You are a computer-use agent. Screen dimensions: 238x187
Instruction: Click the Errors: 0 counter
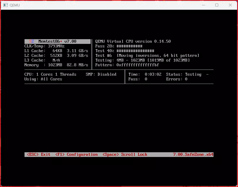tap(177, 79)
